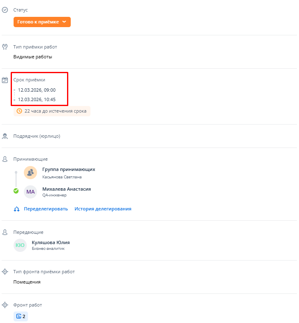Click the МА avatar of Михалева Анастасия
299x323 pixels.
click(x=30, y=192)
